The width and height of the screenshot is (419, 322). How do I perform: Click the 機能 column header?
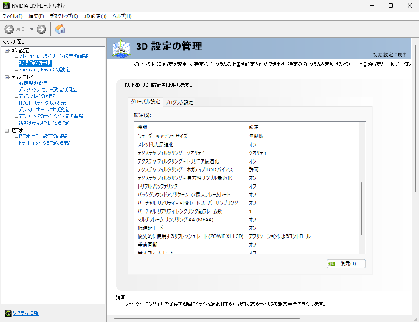pyautogui.click(x=190, y=127)
